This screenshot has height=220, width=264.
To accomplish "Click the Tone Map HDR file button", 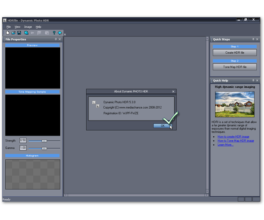I will click(235, 67).
